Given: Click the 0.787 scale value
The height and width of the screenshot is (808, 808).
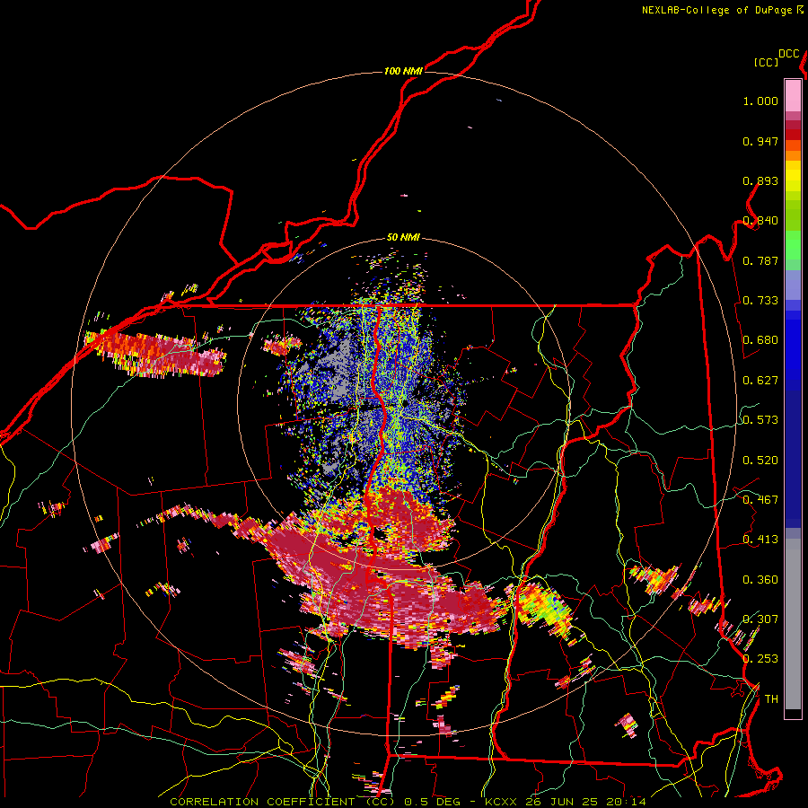Looking at the screenshot, I should 760,260.
